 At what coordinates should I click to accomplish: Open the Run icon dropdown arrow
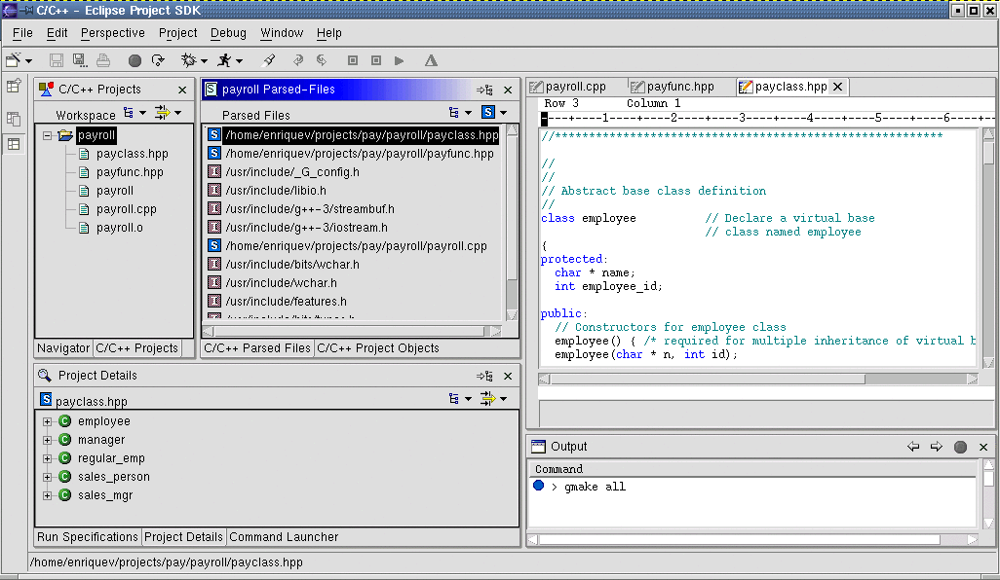point(239,61)
